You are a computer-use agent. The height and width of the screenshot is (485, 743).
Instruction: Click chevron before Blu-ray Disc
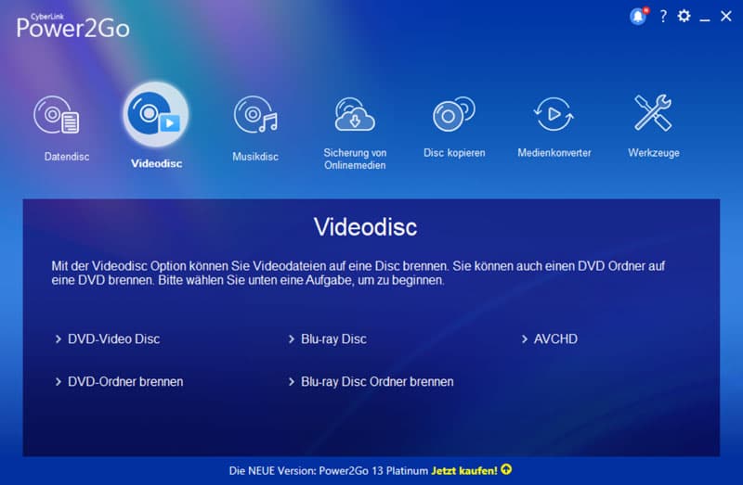[291, 338]
